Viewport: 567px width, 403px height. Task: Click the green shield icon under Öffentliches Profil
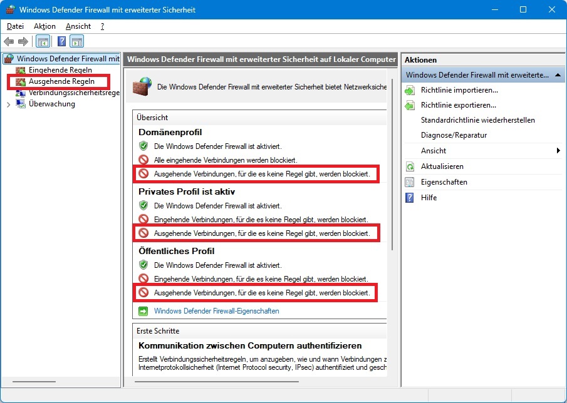(143, 265)
